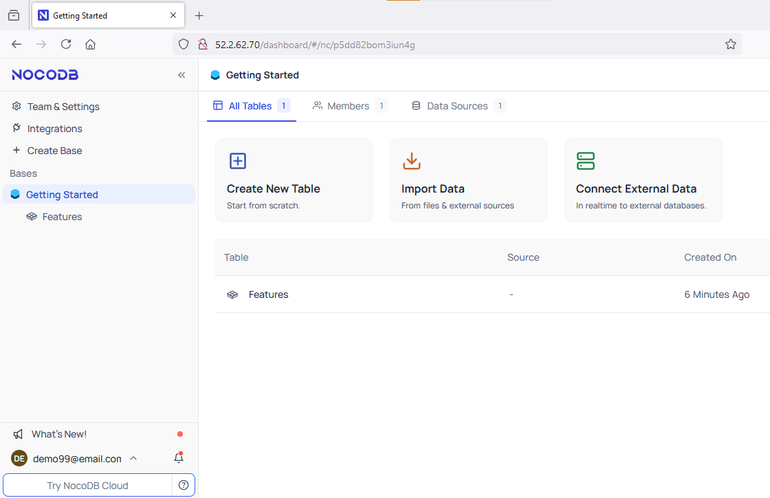
Task: Click the browser back arrow
Action: pyautogui.click(x=16, y=44)
